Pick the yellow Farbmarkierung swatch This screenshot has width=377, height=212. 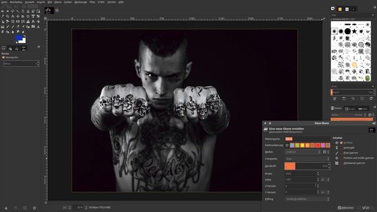[302, 145]
